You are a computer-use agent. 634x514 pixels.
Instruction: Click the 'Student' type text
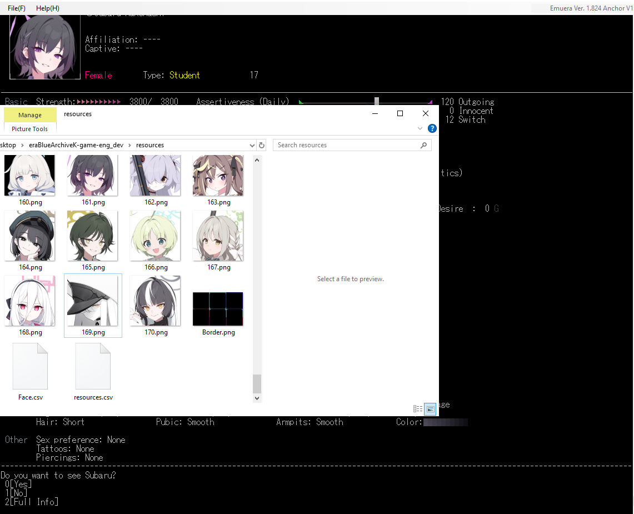(x=184, y=75)
